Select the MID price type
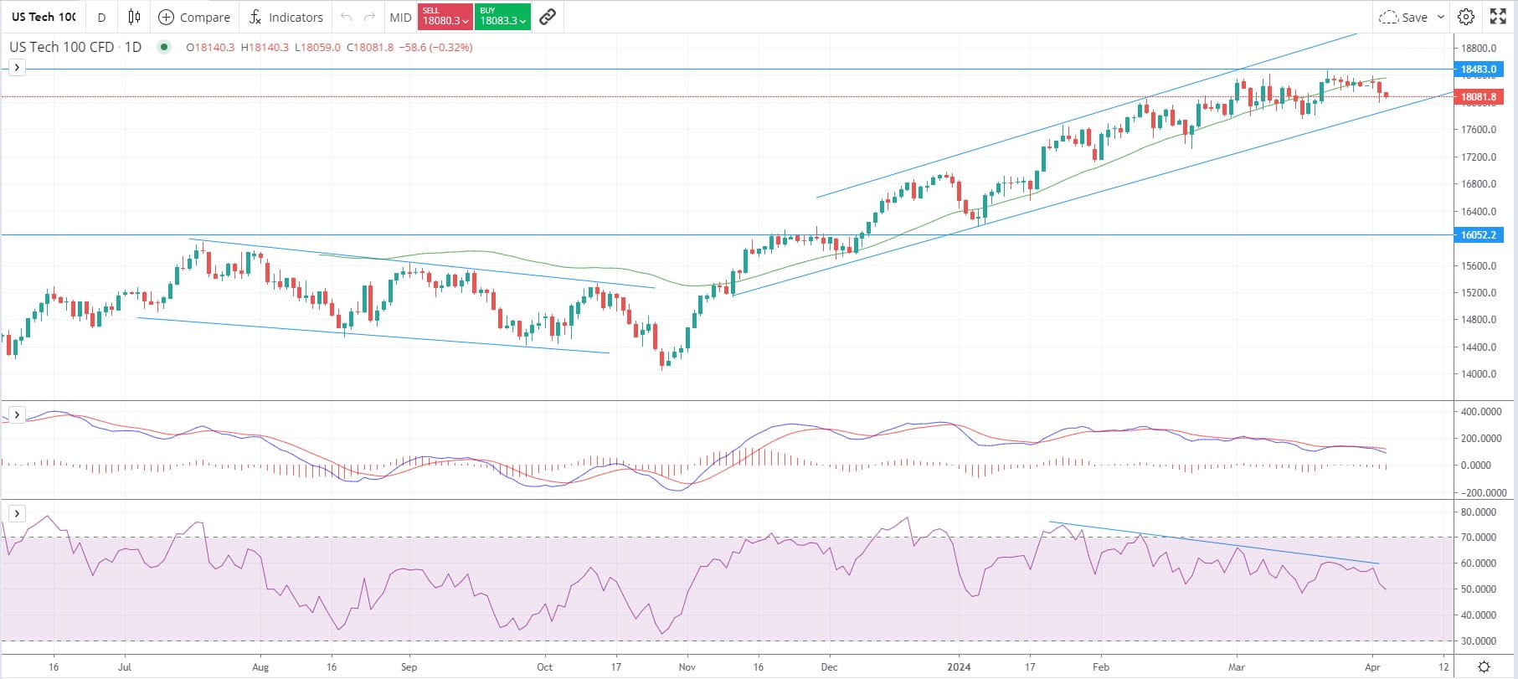1518x679 pixels. [400, 17]
